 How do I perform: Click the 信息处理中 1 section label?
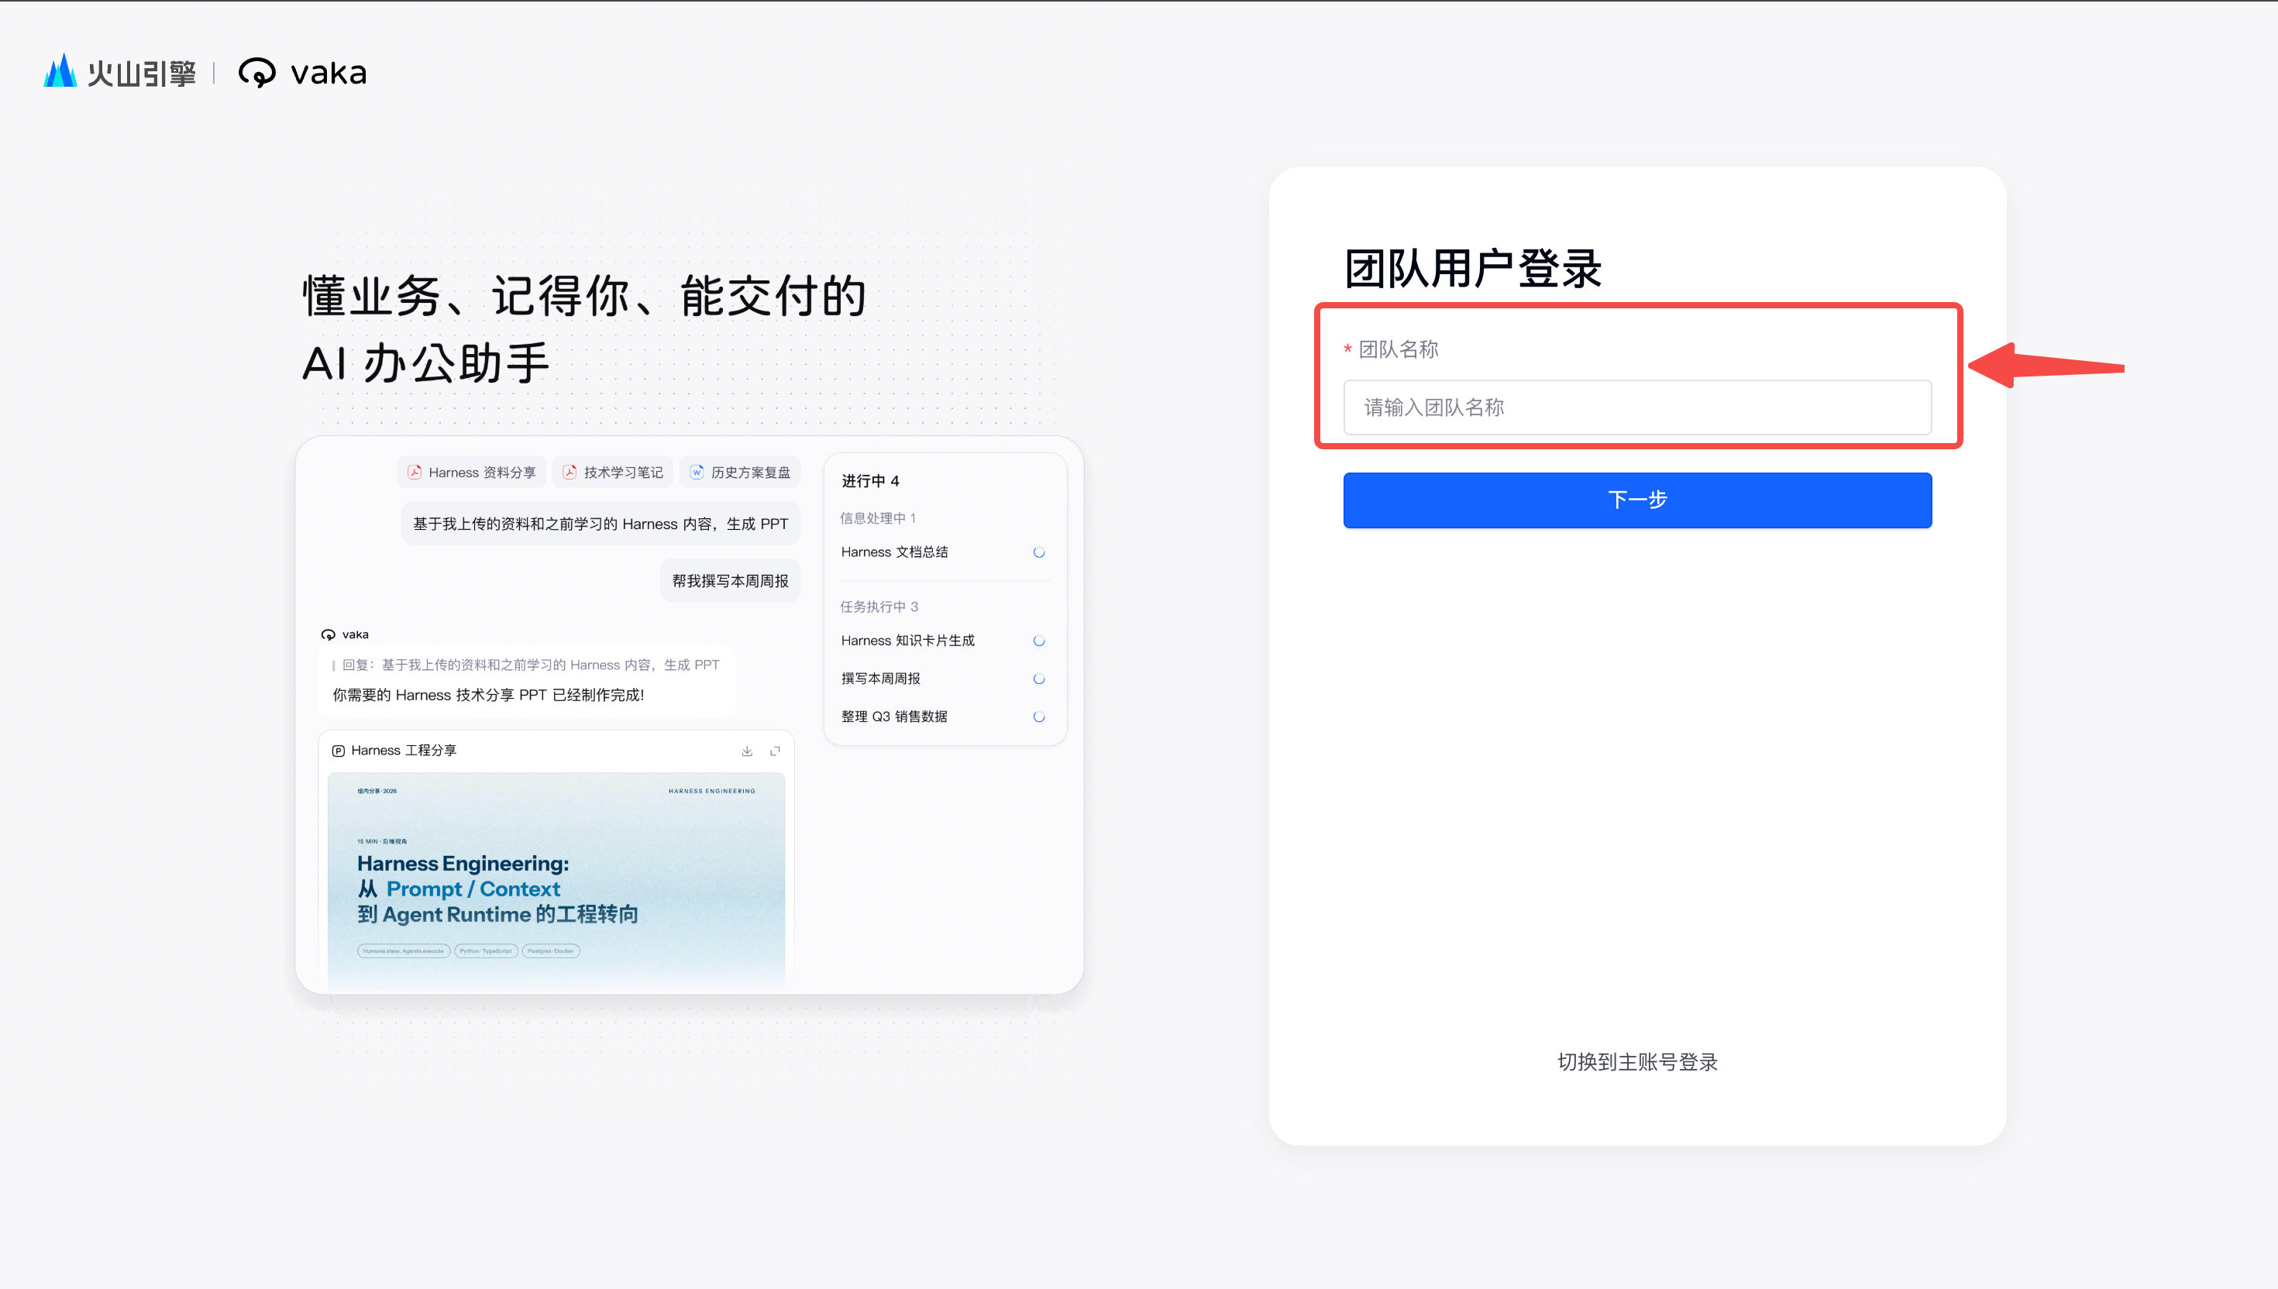click(878, 518)
